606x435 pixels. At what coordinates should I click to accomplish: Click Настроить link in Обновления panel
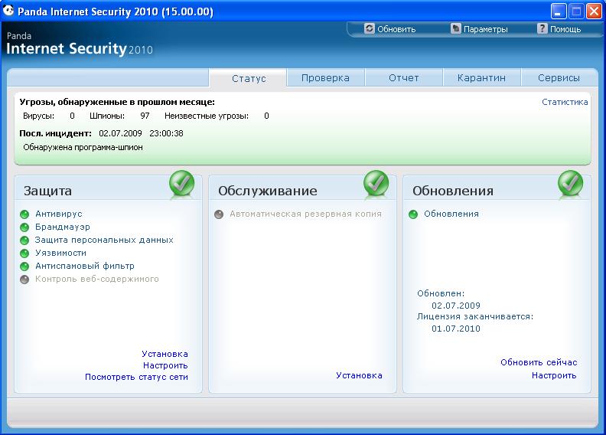pos(554,375)
